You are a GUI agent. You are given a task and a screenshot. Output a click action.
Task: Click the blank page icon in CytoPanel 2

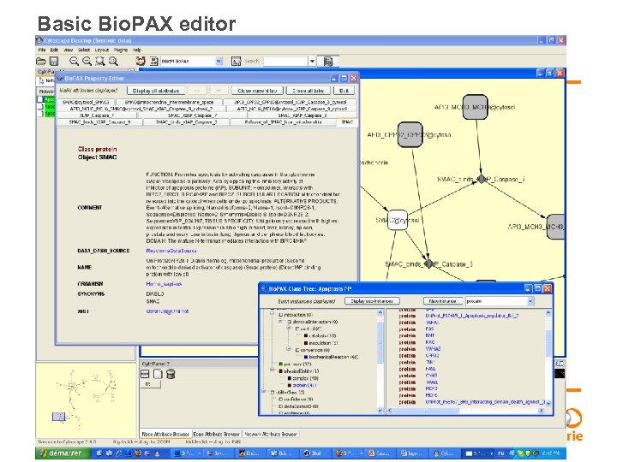158,374
